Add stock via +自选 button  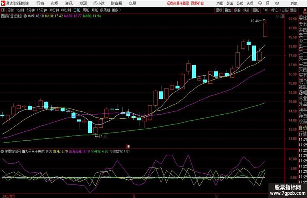(284, 10)
